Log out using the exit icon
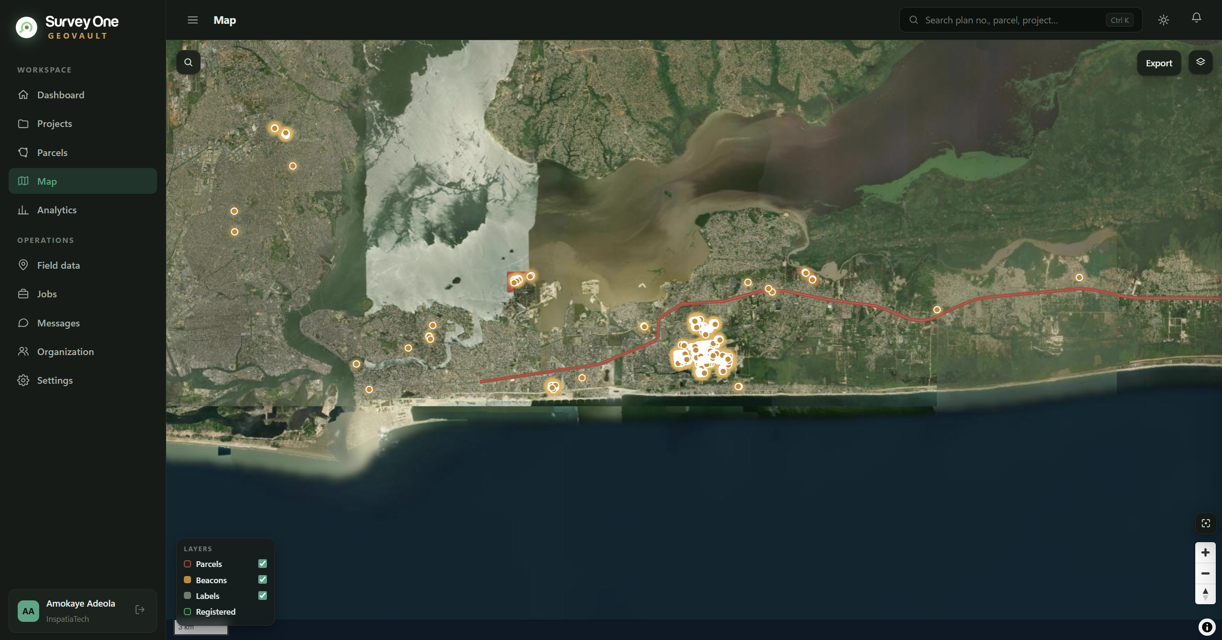 pos(140,609)
